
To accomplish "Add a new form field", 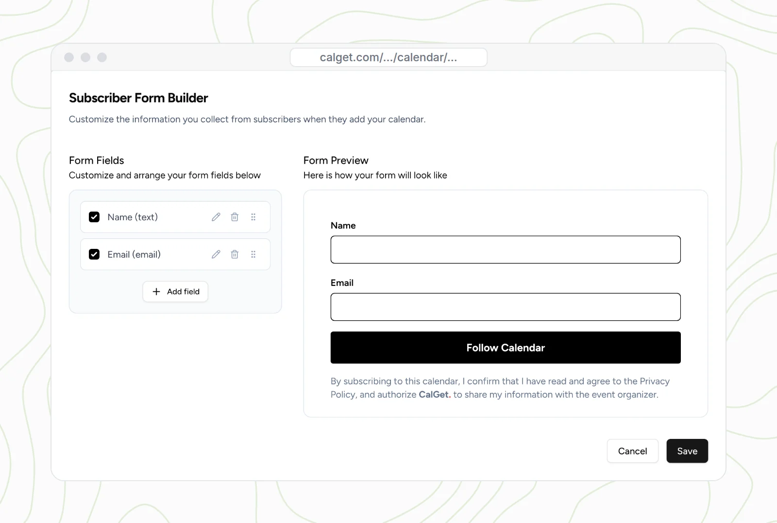I will [x=175, y=292].
